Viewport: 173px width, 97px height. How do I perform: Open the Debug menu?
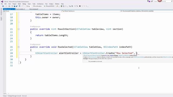pyautogui.click(x=24, y=4)
